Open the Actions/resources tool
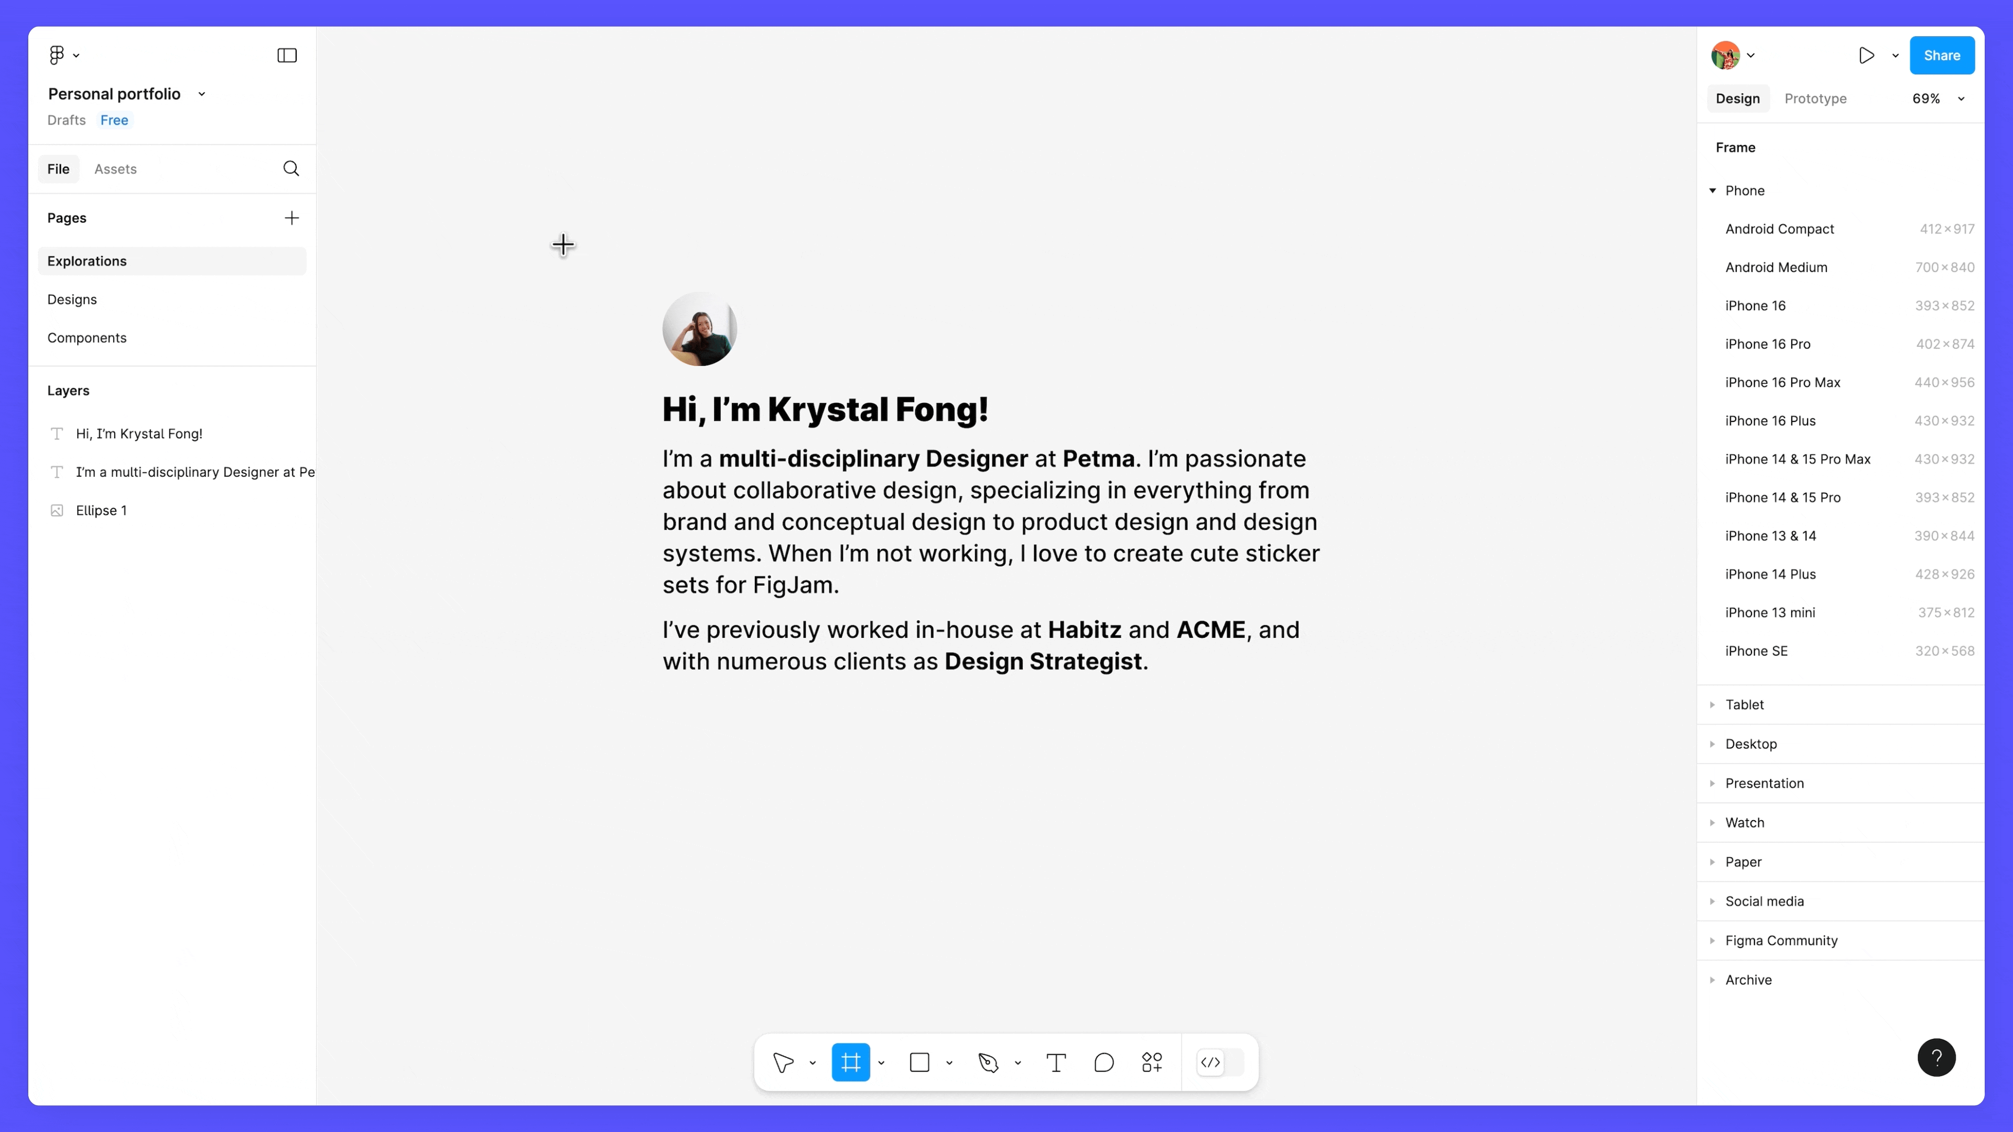The width and height of the screenshot is (2013, 1132). (x=1152, y=1062)
